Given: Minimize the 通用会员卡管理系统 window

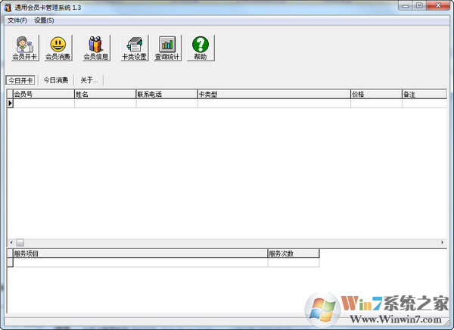Looking at the screenshot, I should [x=406, y=6].
